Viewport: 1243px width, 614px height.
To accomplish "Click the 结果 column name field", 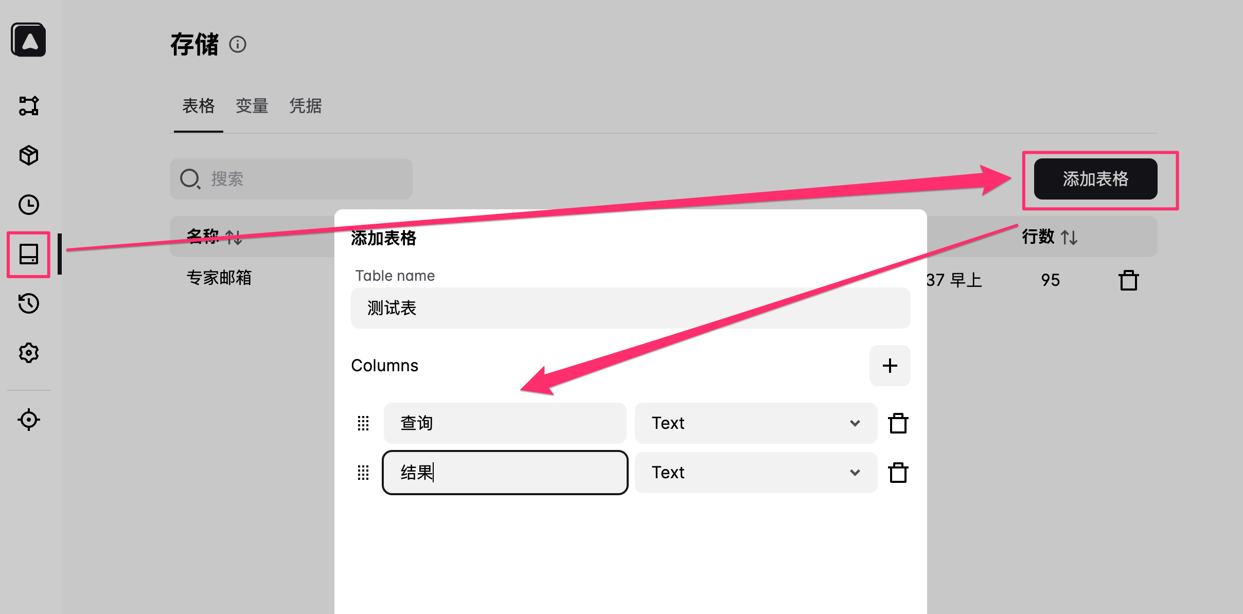I will (x=505, y=473).
